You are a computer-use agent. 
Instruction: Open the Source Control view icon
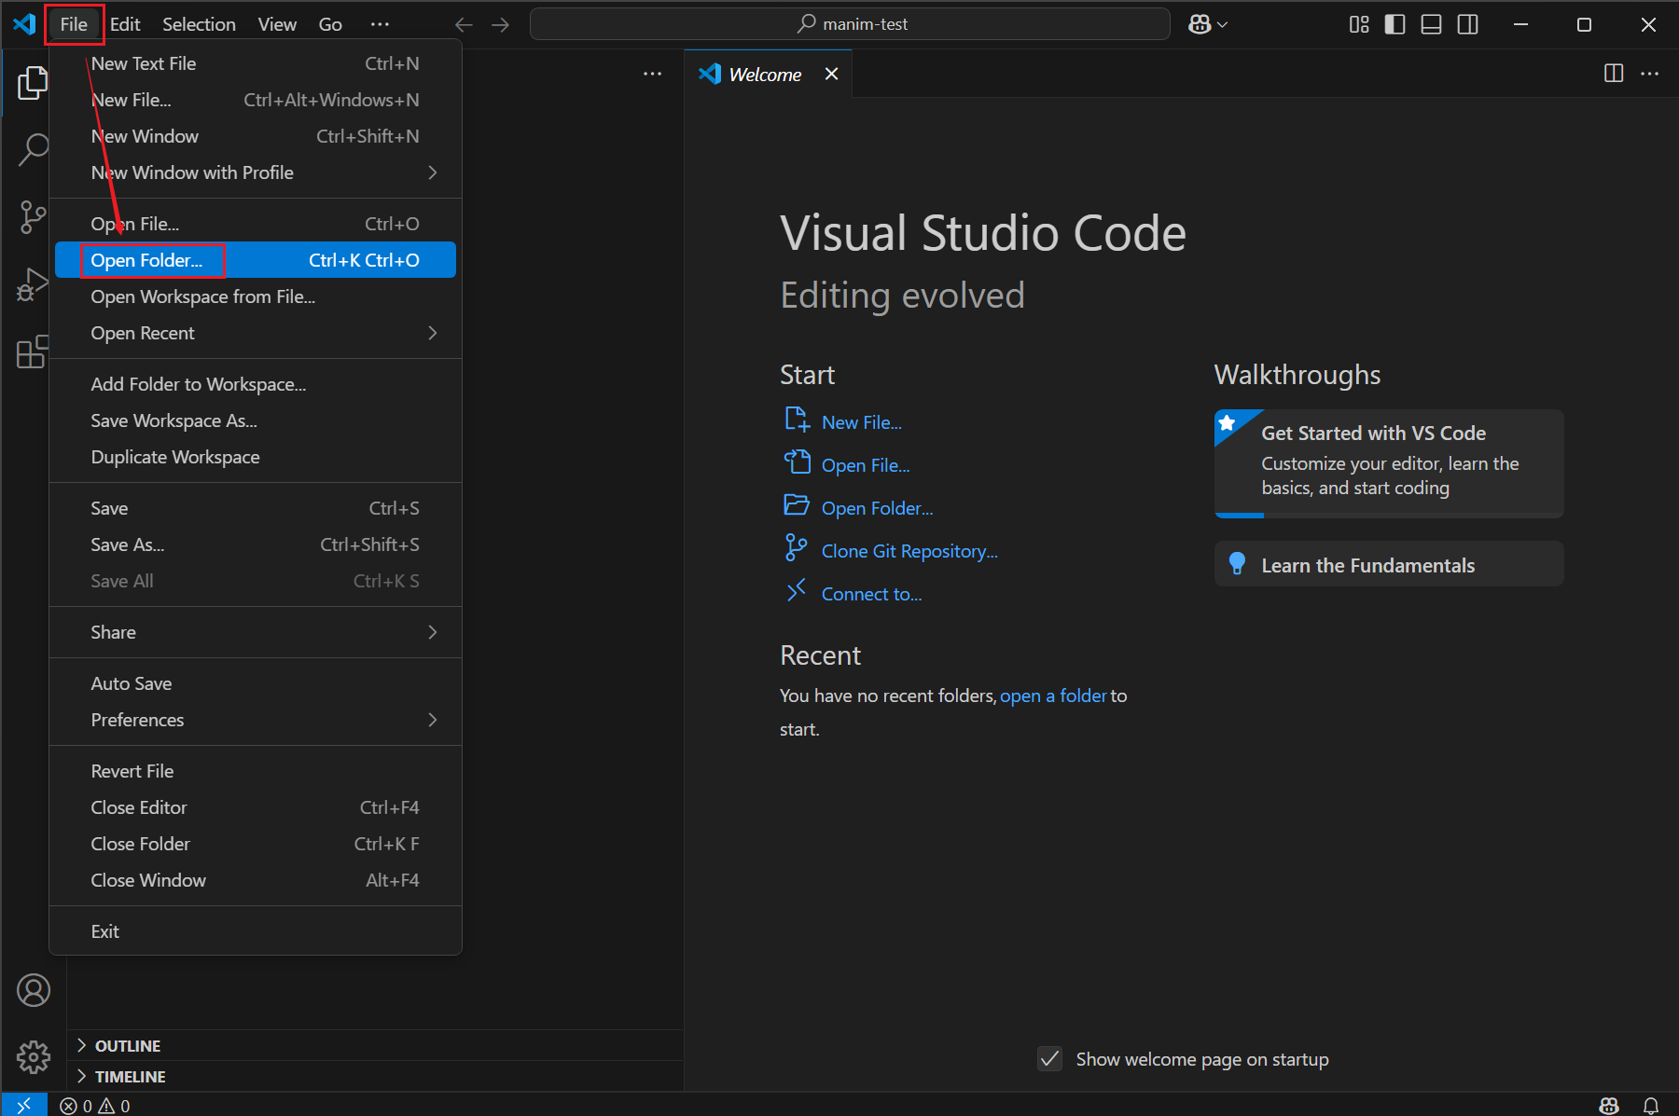tap(33, 216)
